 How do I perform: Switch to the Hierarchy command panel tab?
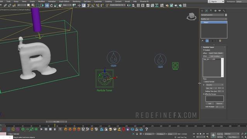pos(211,11)
